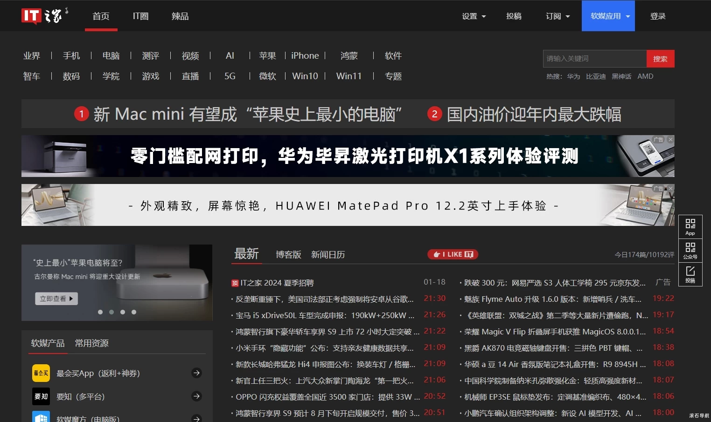Viewport: 711px width, 422px height.
Task: Open article IT之家 2024 夏季招聘
Action: click(x=277, y=283)
